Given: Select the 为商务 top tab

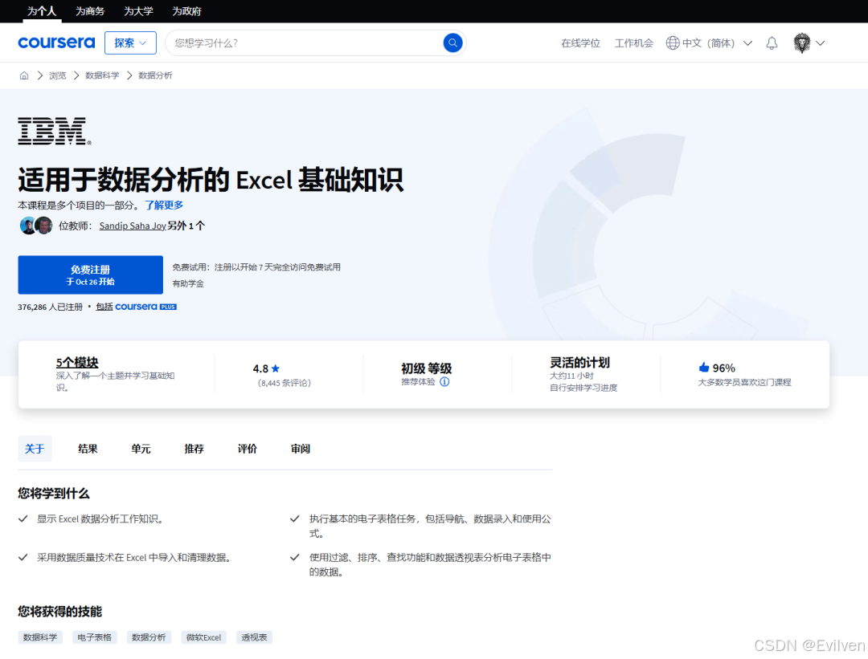Looking at the screenshot, I should [90, 11].
